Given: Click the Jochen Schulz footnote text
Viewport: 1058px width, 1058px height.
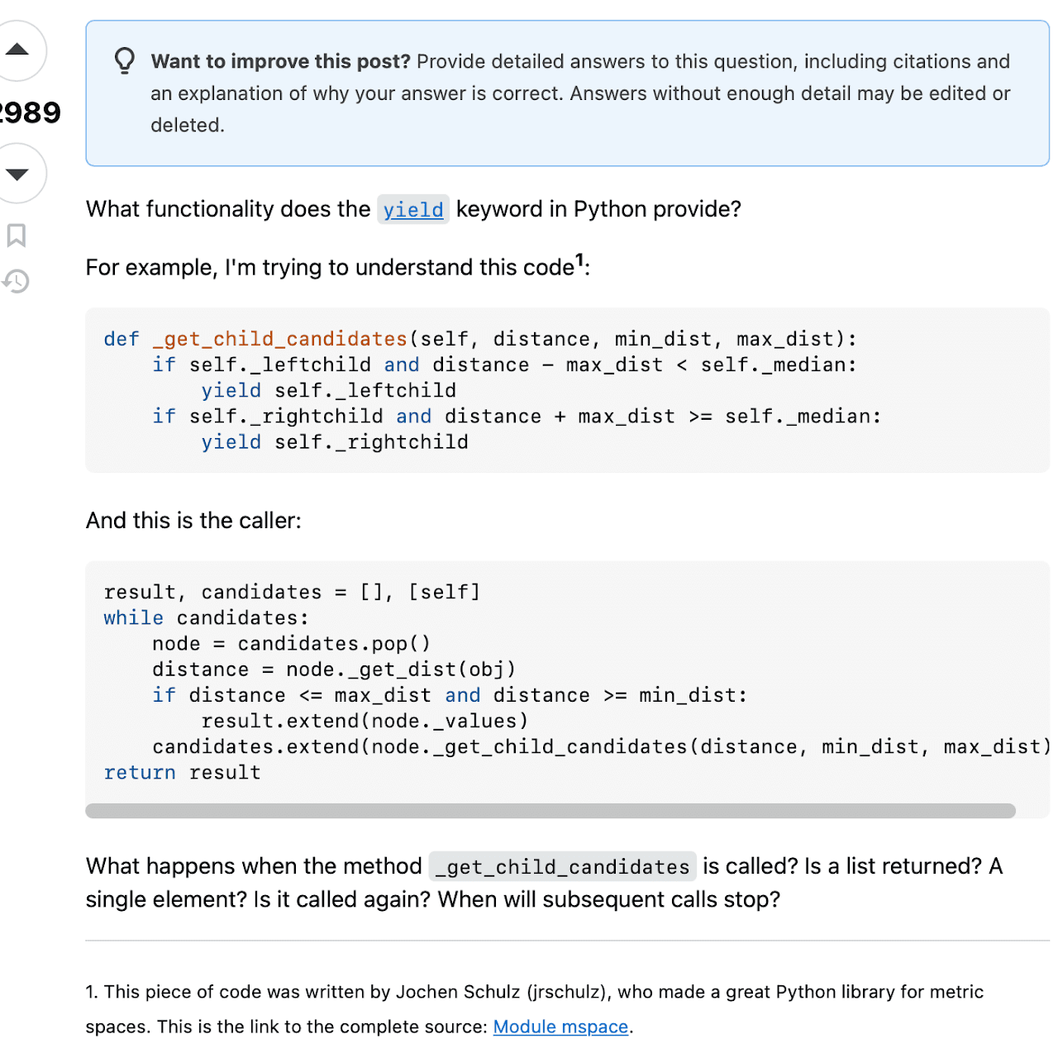Looking at the screenshot, I should coord(534,992).
